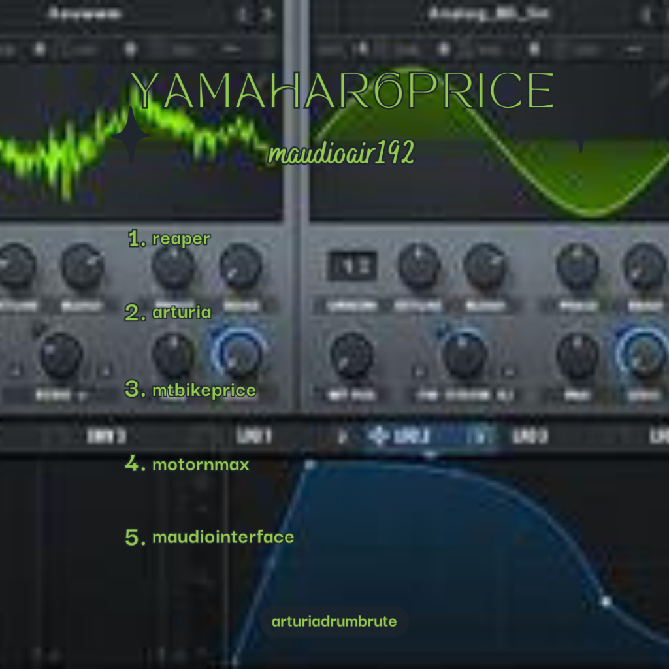Click the left oscillator RAND knob
Image resolution: width=669 pixels, height=669 pixels.
pyautogui.click(x=240, y=266)
